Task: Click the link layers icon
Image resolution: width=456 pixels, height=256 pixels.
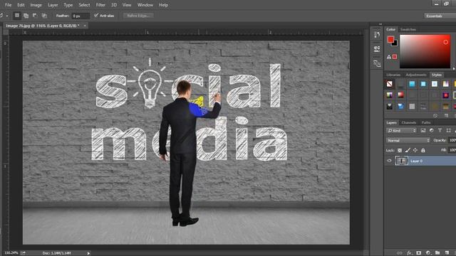Action: pyautogui.click(x=400, y=253)
